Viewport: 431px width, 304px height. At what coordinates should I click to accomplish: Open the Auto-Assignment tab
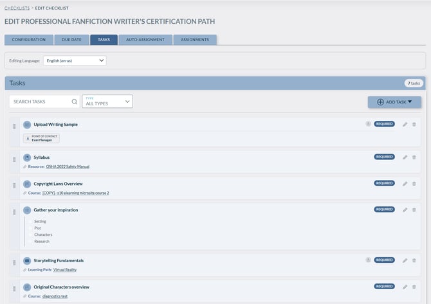pos(145,40)
